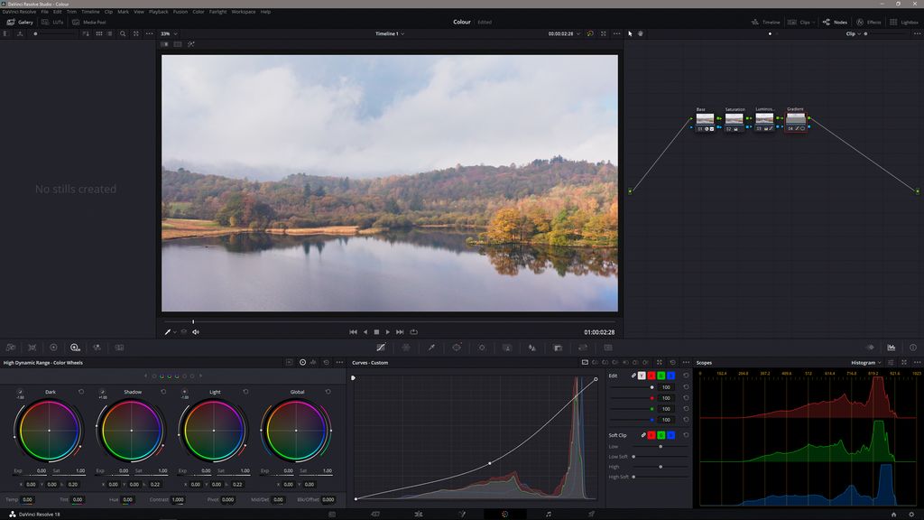Image resolution: width=924 pixels, height=520 pixels.
Task: Select the Red channel in the Curves editor
Action: coord(651,376)
